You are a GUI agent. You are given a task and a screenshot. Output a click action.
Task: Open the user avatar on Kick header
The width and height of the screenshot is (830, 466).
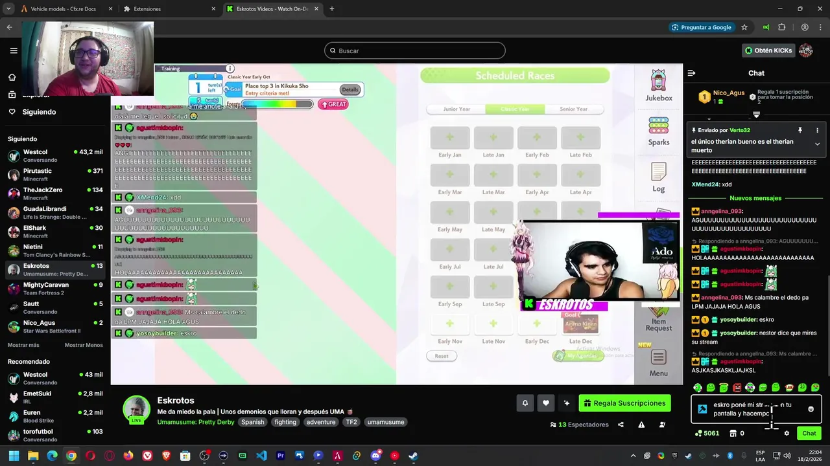tap(806, 50)
